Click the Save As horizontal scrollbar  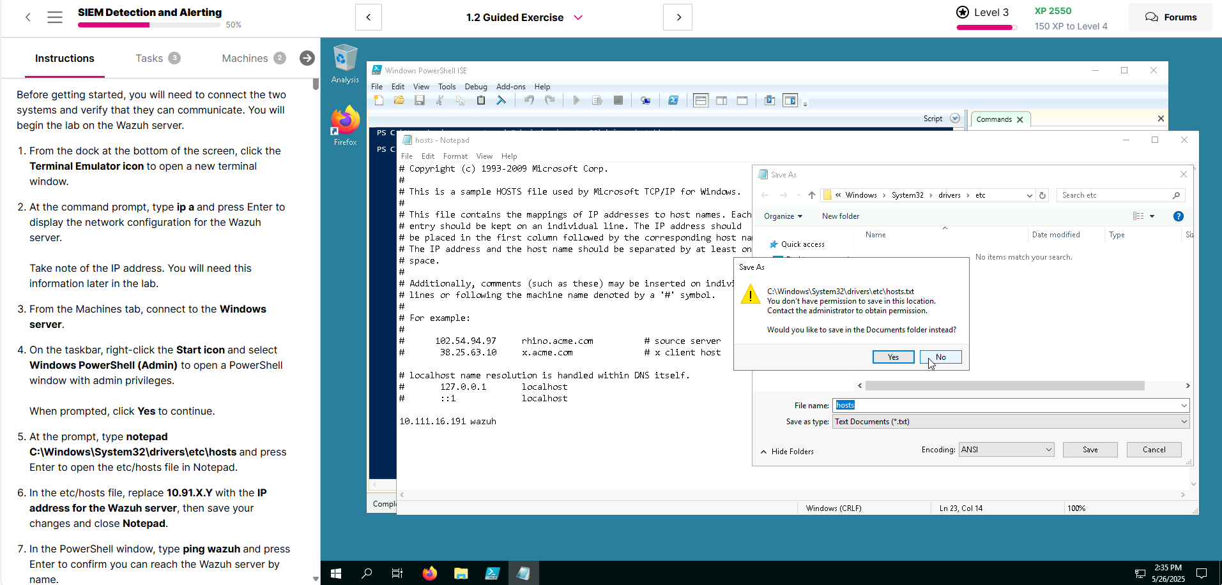coord(1004,385)
